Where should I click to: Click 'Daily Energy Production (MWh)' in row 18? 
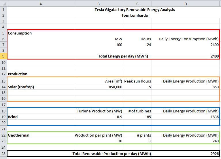pyautogui.click(x=191, y=111)
